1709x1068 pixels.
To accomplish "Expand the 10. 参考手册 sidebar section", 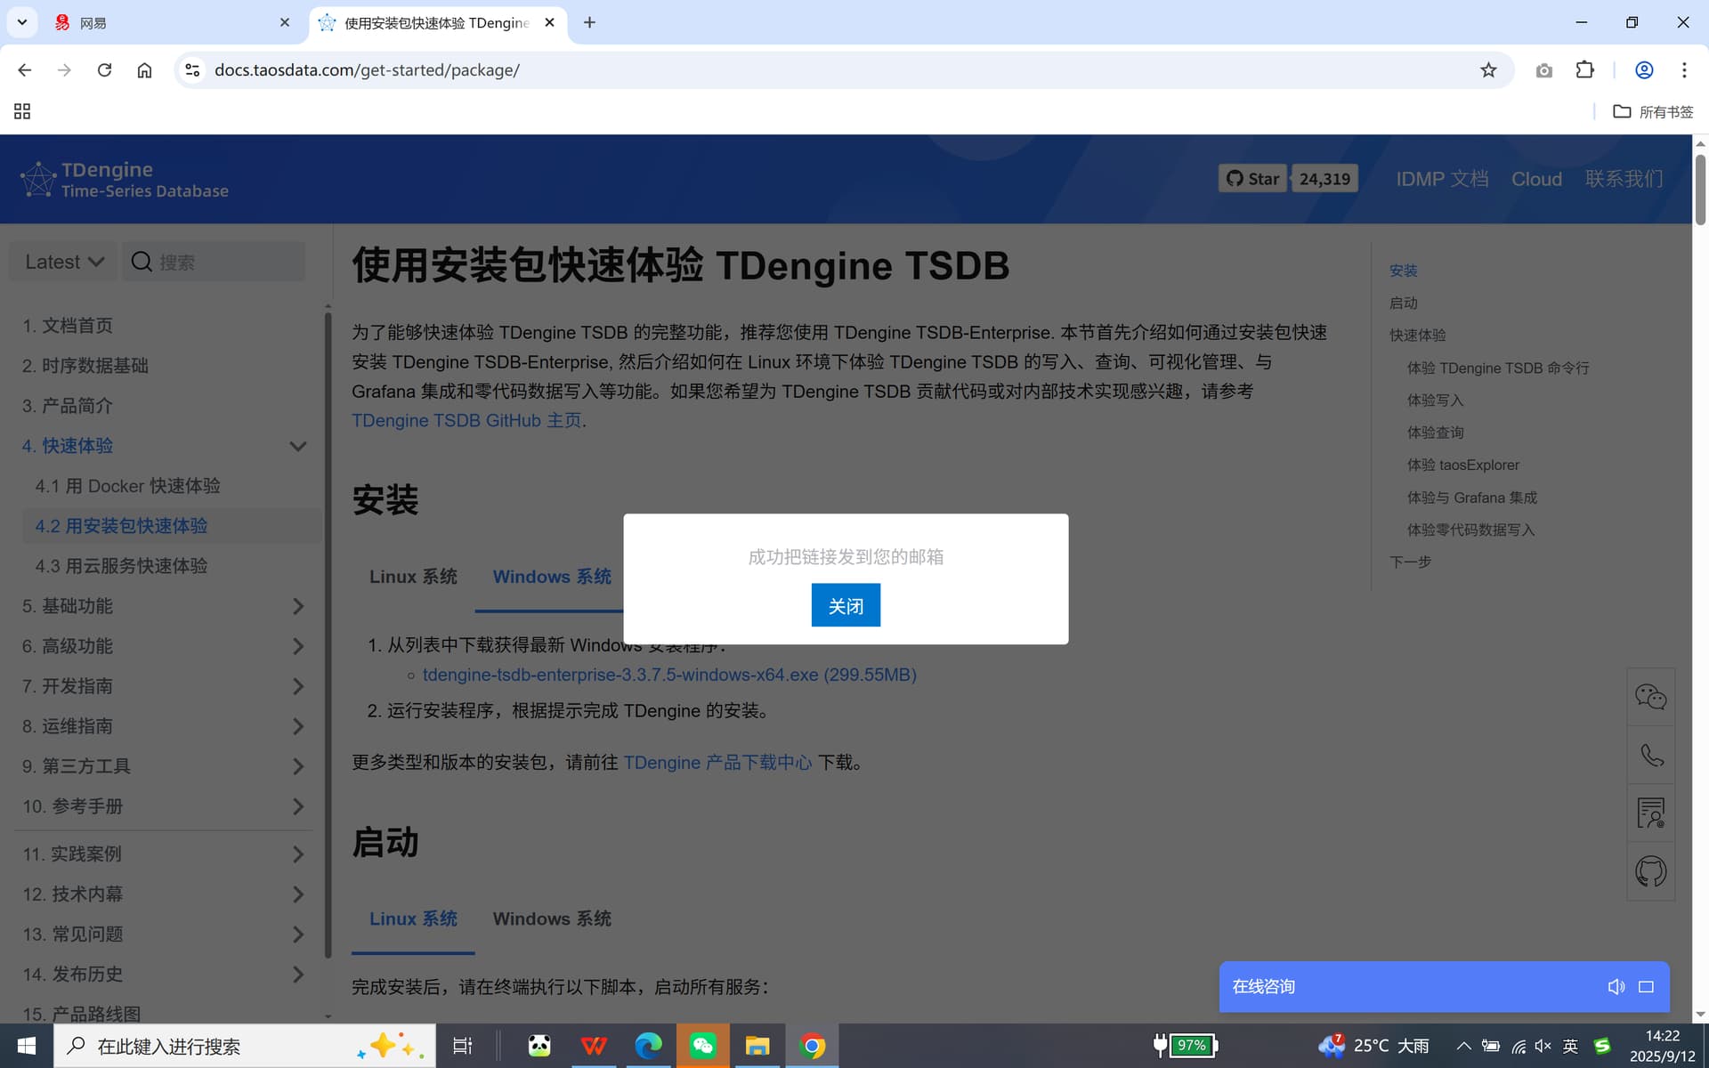I will coord(297,806).
